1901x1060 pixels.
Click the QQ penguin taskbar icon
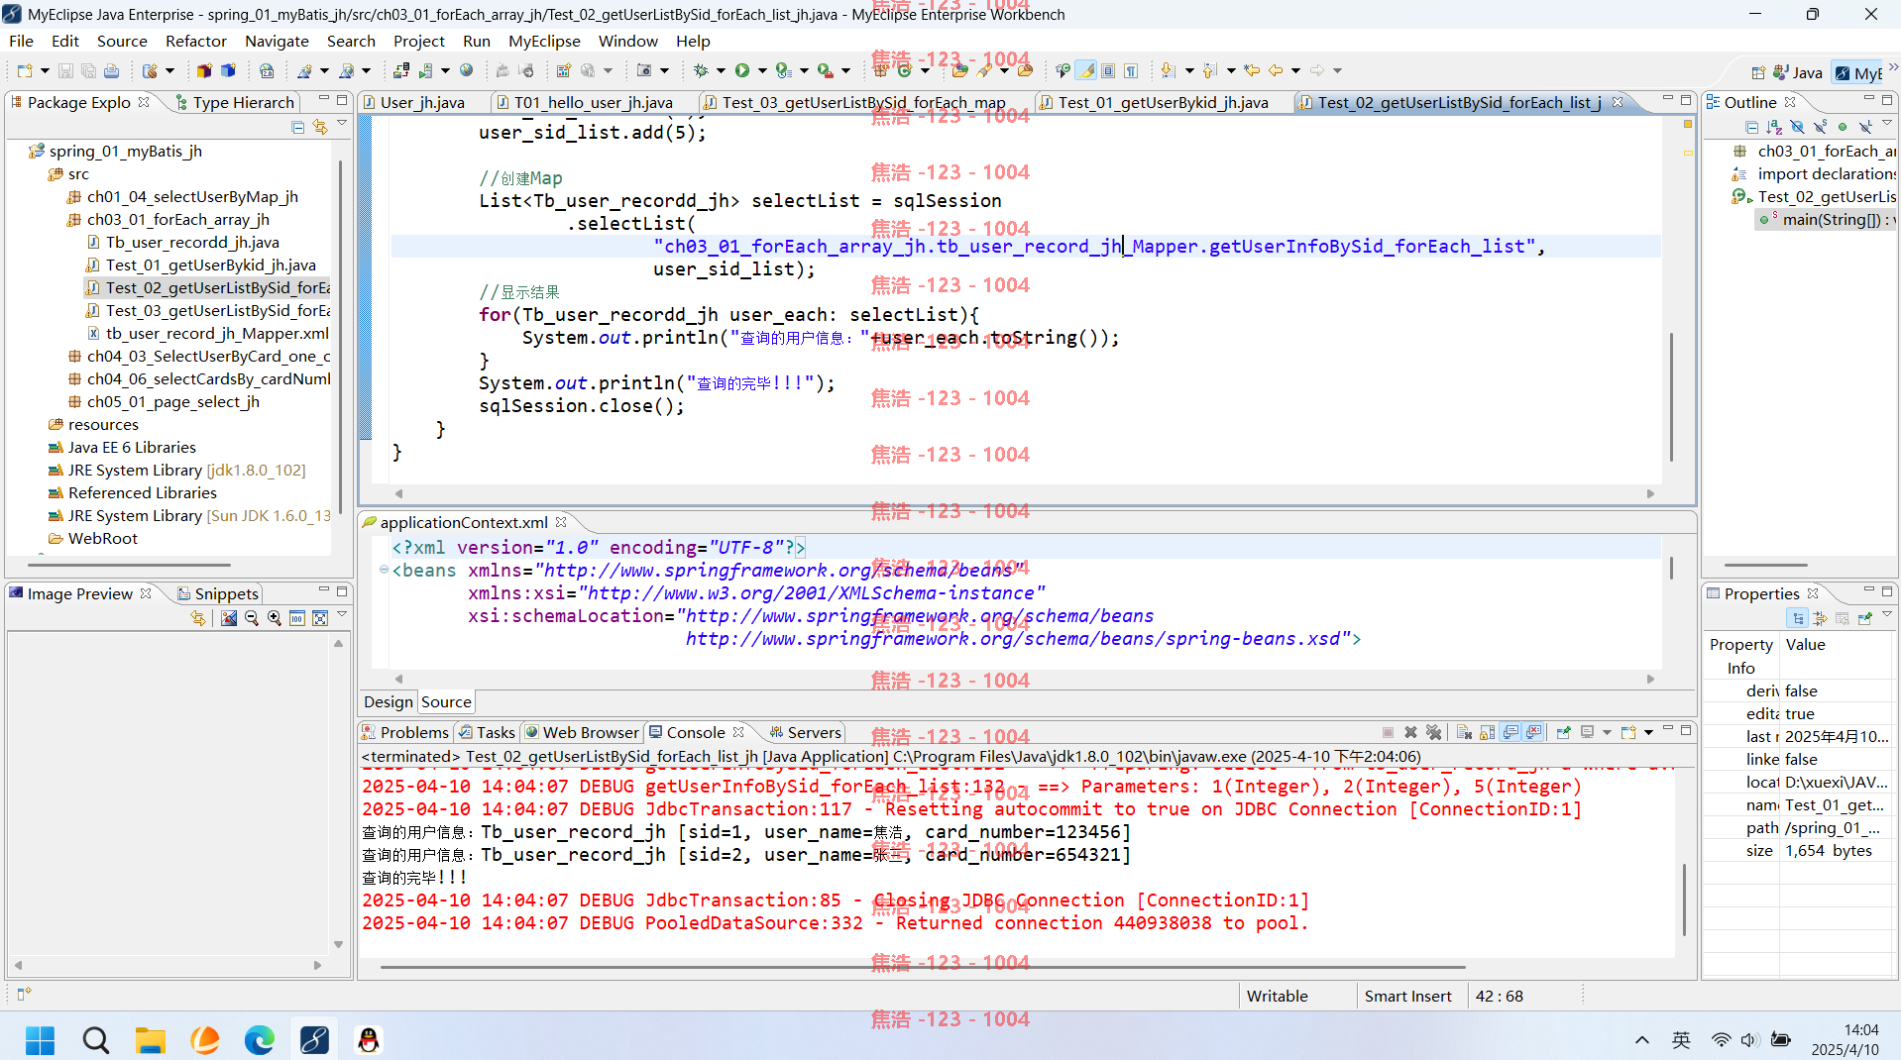point(369,1039)
